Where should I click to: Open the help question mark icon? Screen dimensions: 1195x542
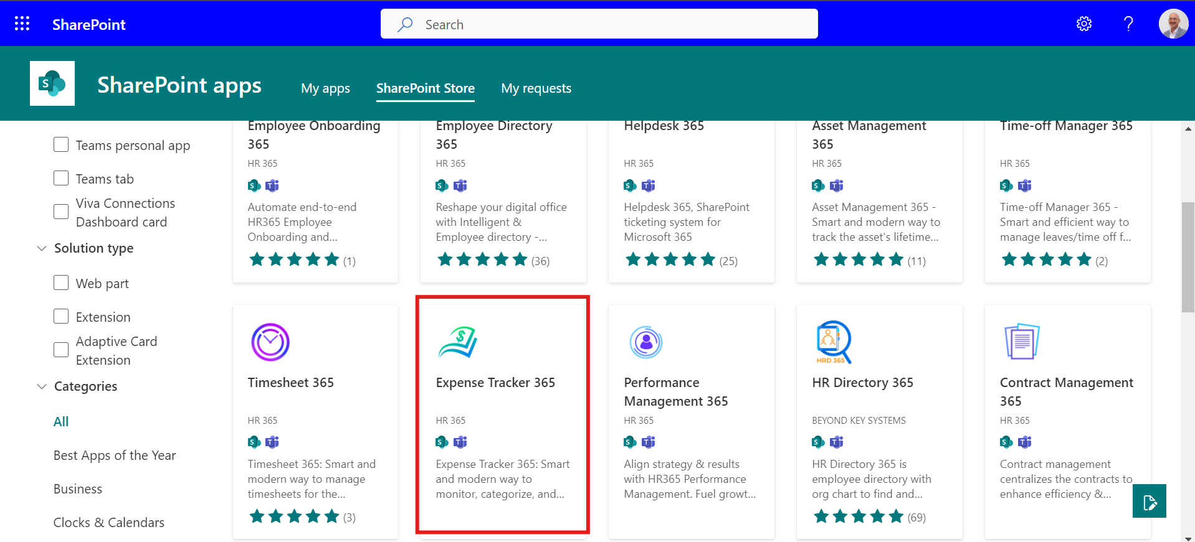coord(1128,24)
